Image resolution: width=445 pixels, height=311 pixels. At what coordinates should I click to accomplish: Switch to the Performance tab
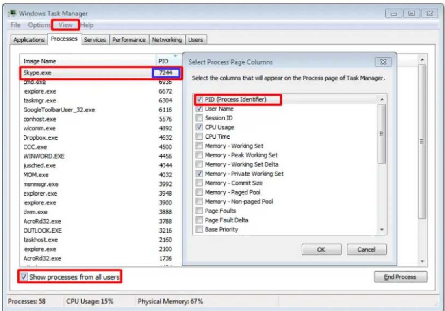pyautogui.click(x=129, y=40)
